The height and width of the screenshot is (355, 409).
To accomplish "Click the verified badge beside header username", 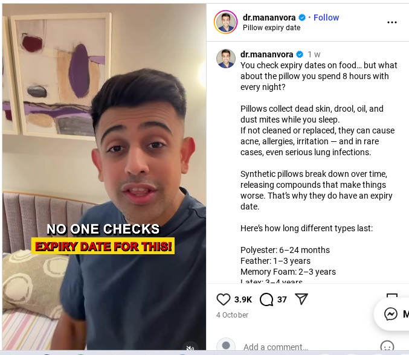I will (x=302, y=18).
